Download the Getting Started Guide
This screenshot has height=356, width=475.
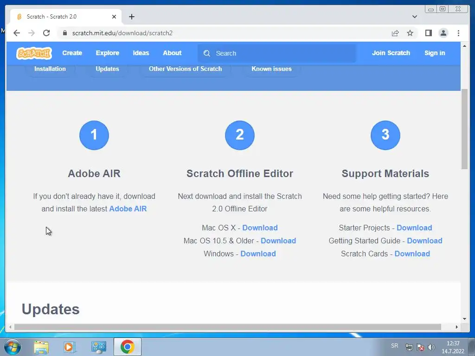pyautogui.click(x=425, y=241)
